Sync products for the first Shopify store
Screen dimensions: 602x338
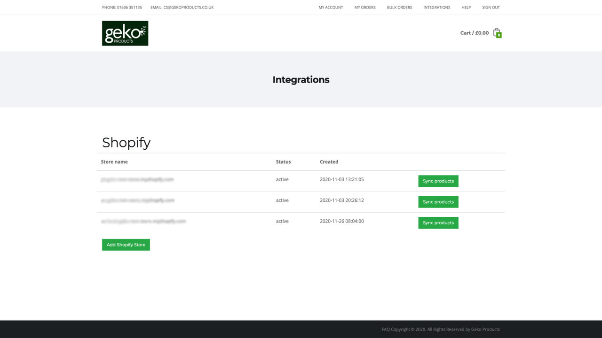click(438, 181)
